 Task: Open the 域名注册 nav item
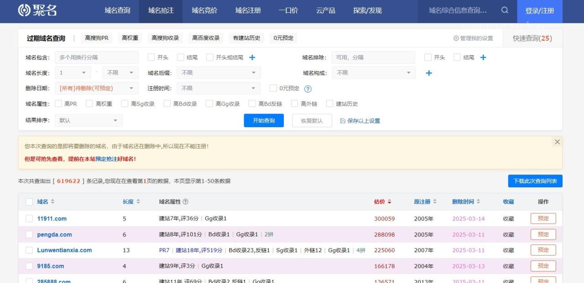tap(248, 10)
